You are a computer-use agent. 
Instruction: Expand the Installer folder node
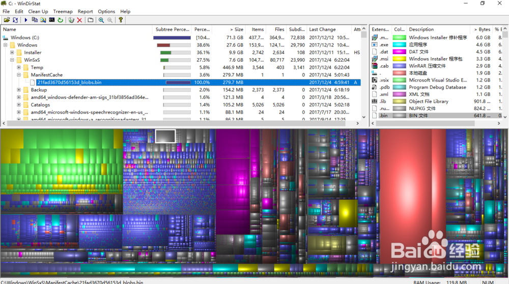(12, 53)
